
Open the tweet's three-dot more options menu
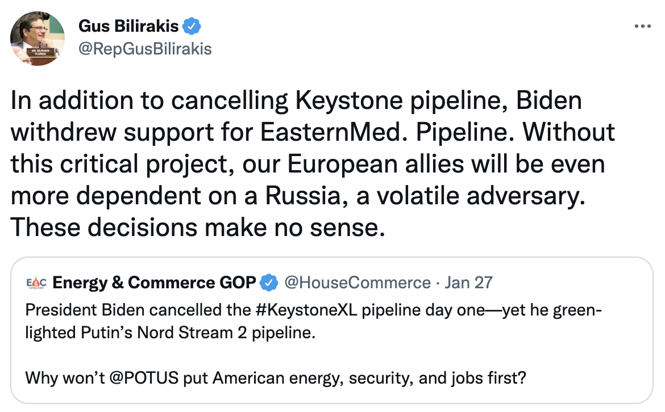(x=642, y=27)
